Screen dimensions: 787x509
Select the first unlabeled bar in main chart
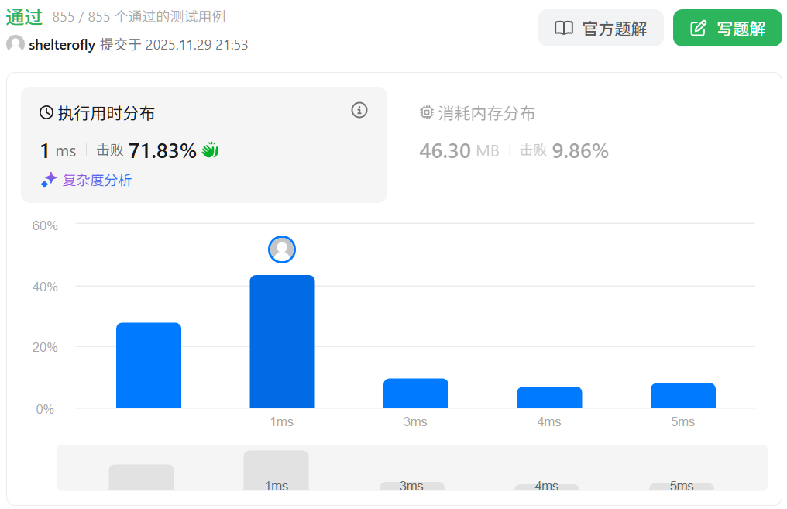[149, 365]
